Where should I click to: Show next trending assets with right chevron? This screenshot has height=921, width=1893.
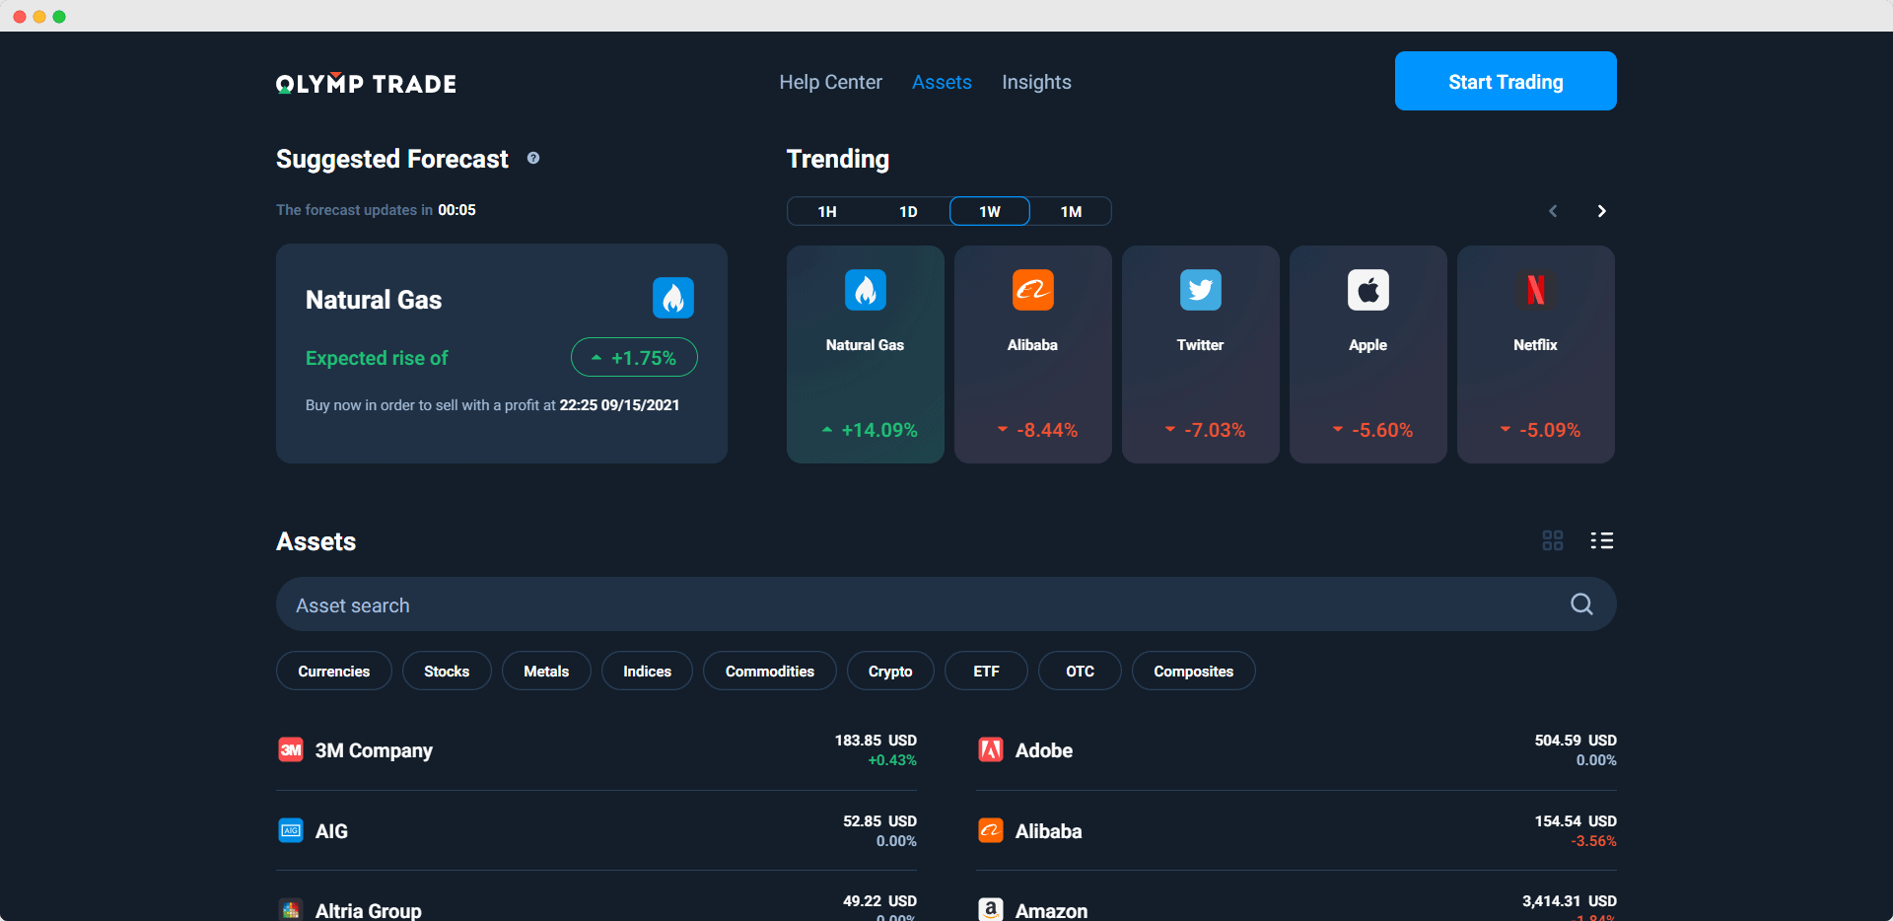[1602, 211]
